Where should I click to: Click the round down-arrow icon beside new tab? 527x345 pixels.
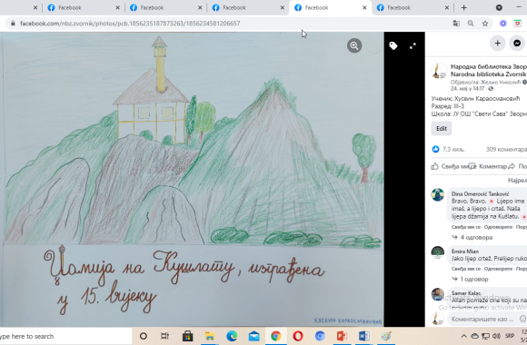click(x=499, y=7)
